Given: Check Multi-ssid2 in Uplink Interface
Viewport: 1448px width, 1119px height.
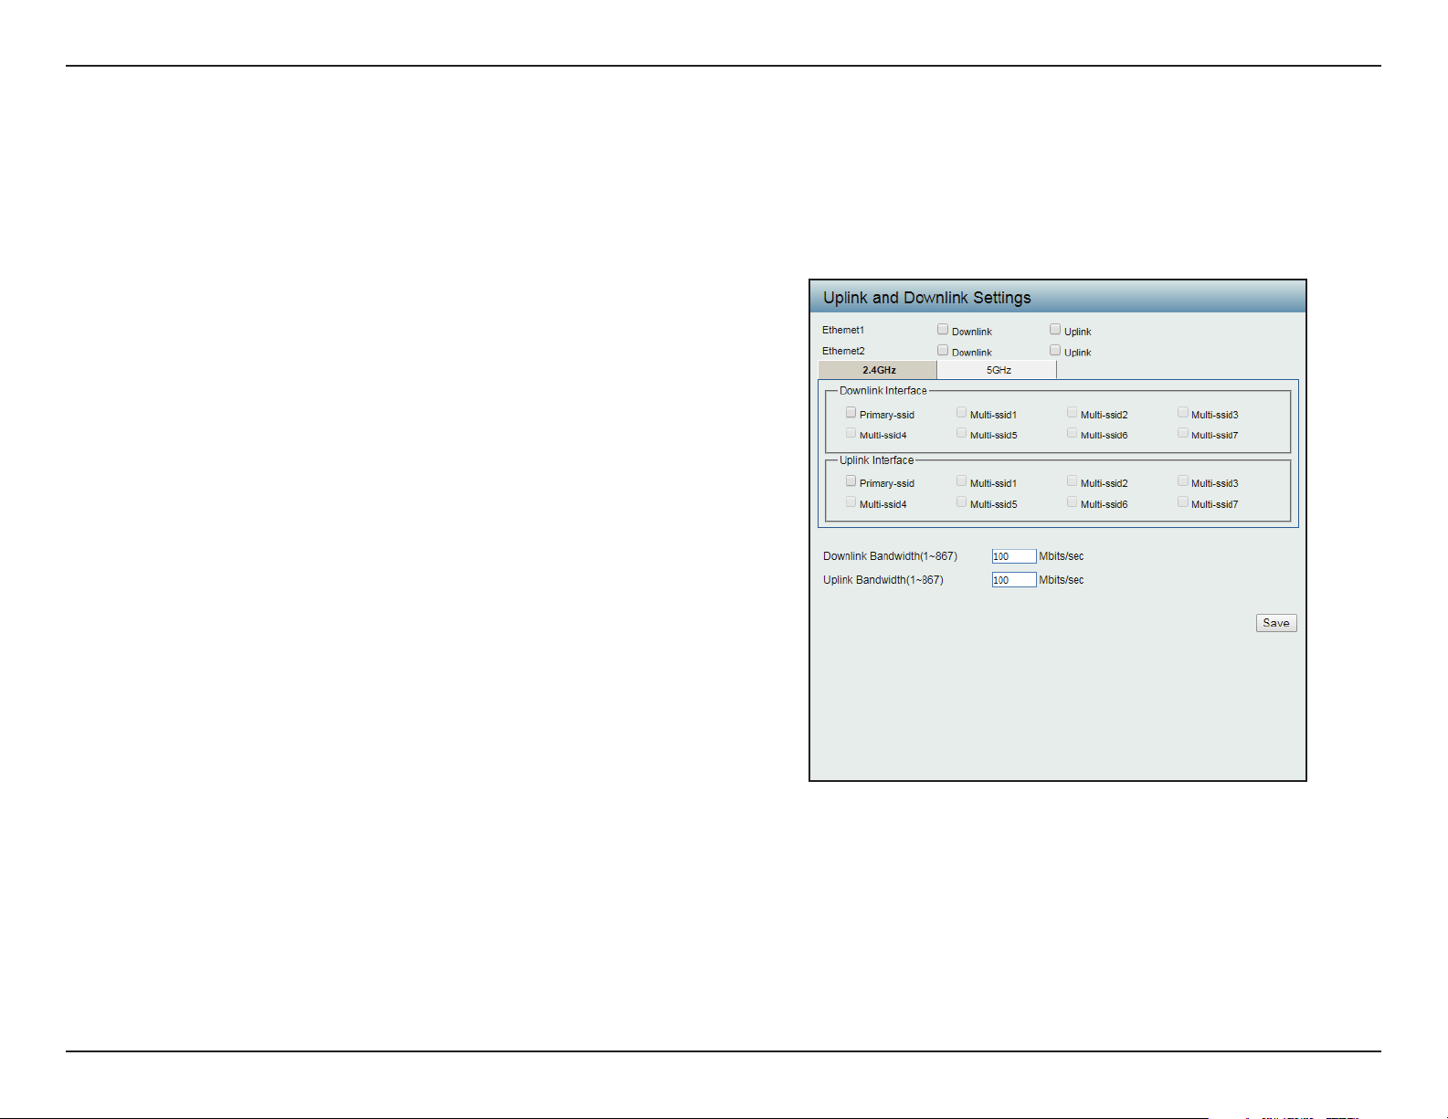Looking at the screenshot, I should click(x=1072, y=480).
